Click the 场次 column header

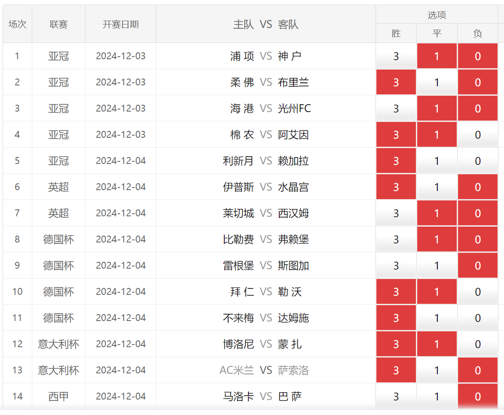[17, 24]
